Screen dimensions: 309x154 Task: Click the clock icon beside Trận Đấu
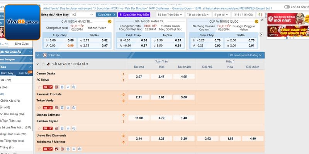coord(45,55)
